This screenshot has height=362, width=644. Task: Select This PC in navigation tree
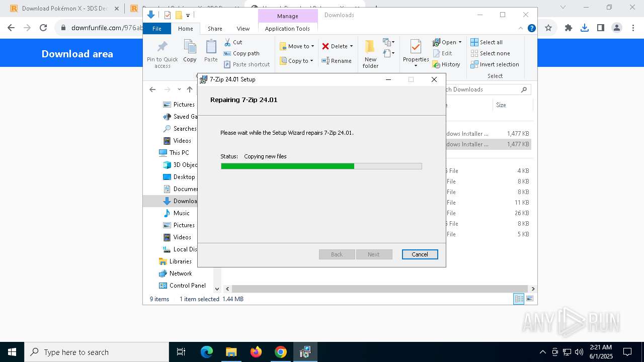tap(174, 153)
